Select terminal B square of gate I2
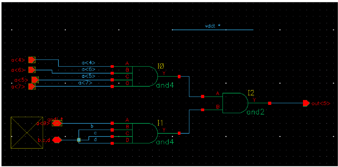 point(203,110)
